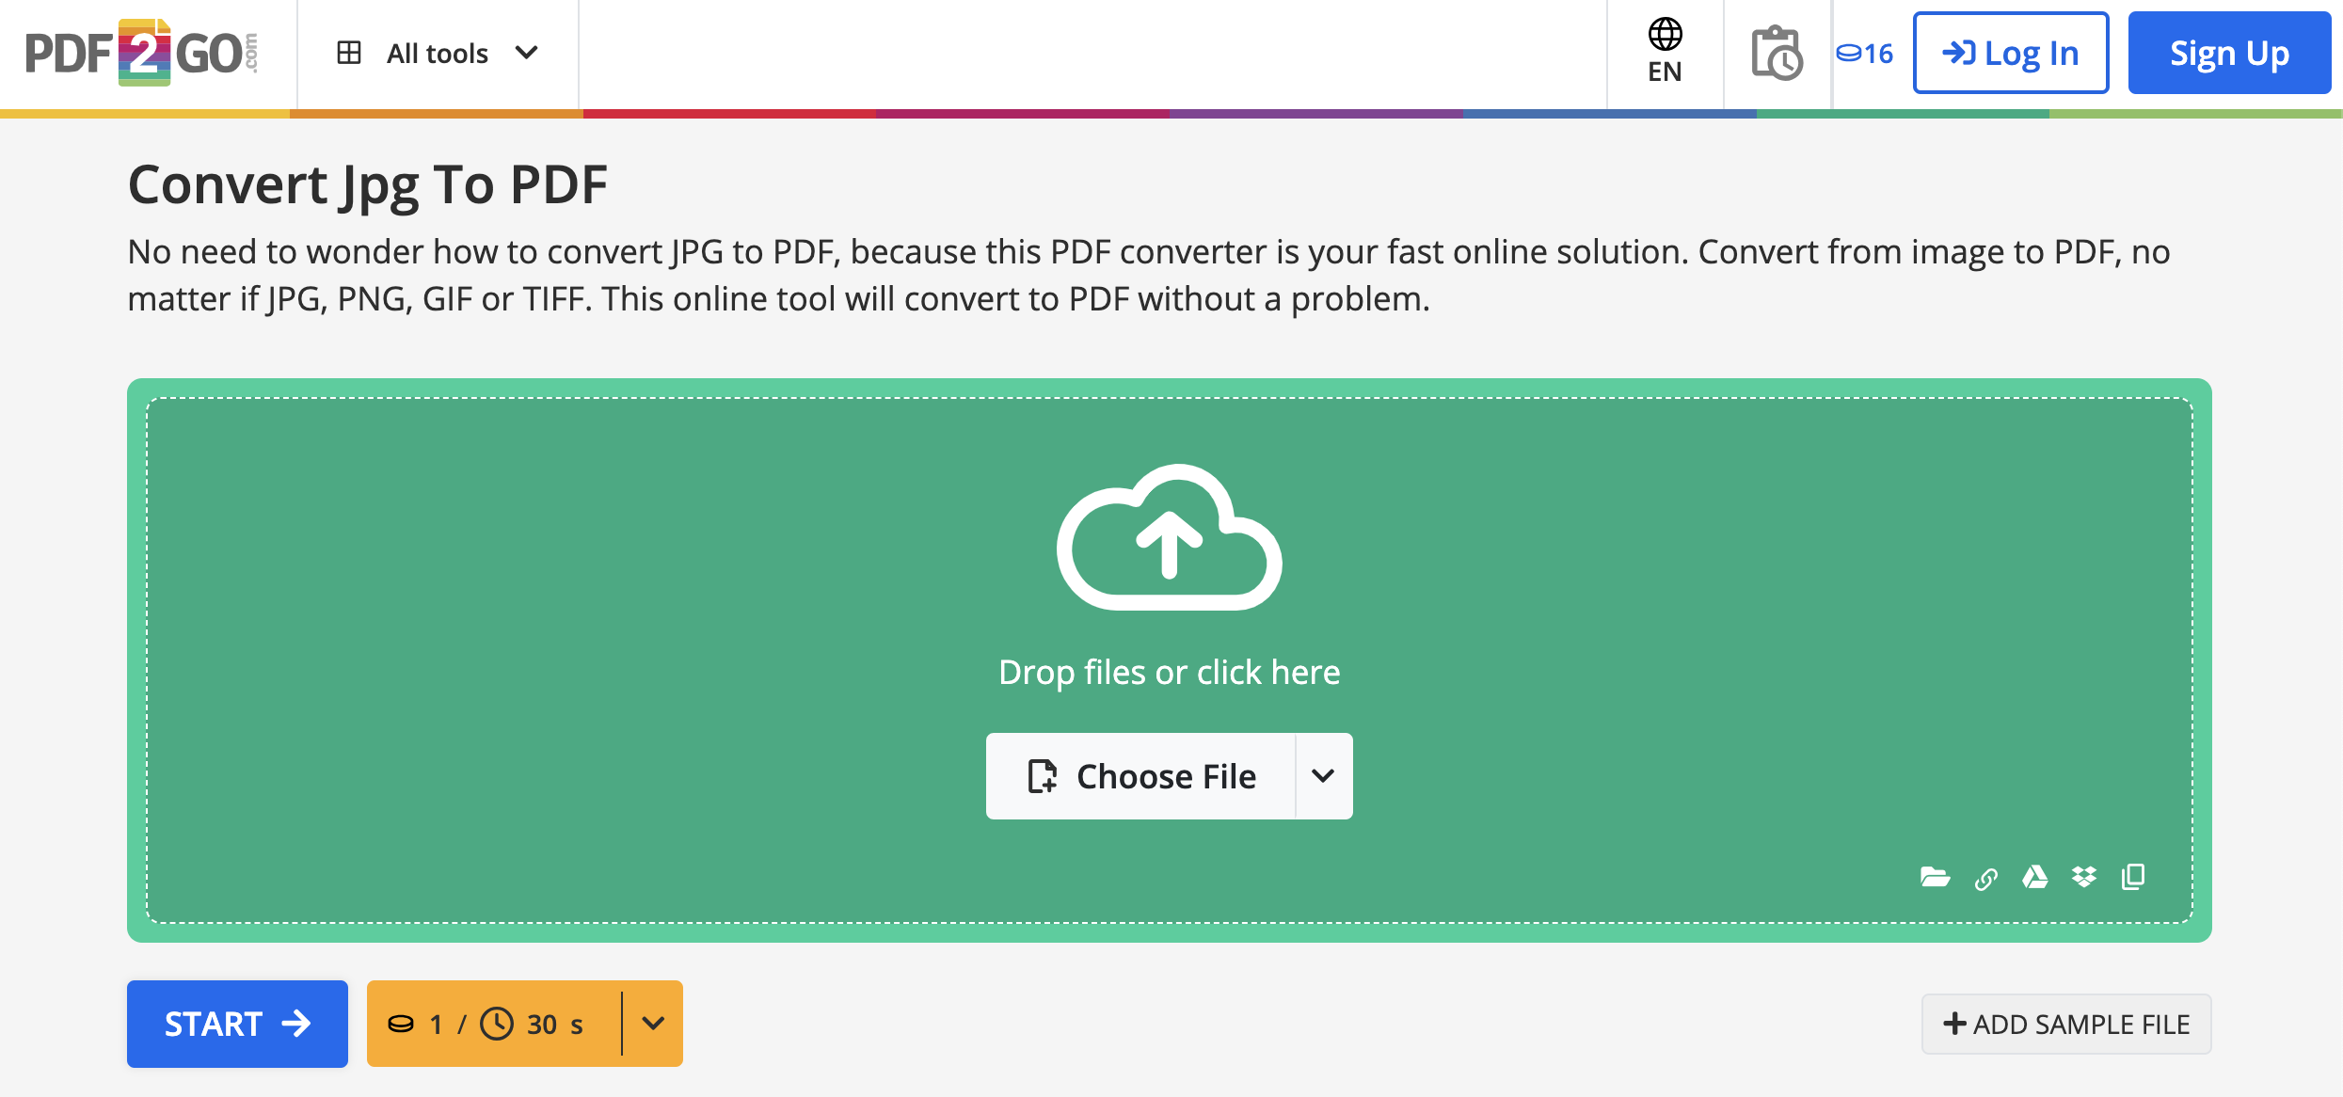The width and height of the screenshot is (2343, 1097).
Task: Click the link icon to enter URL
Action: (1985, 879)
